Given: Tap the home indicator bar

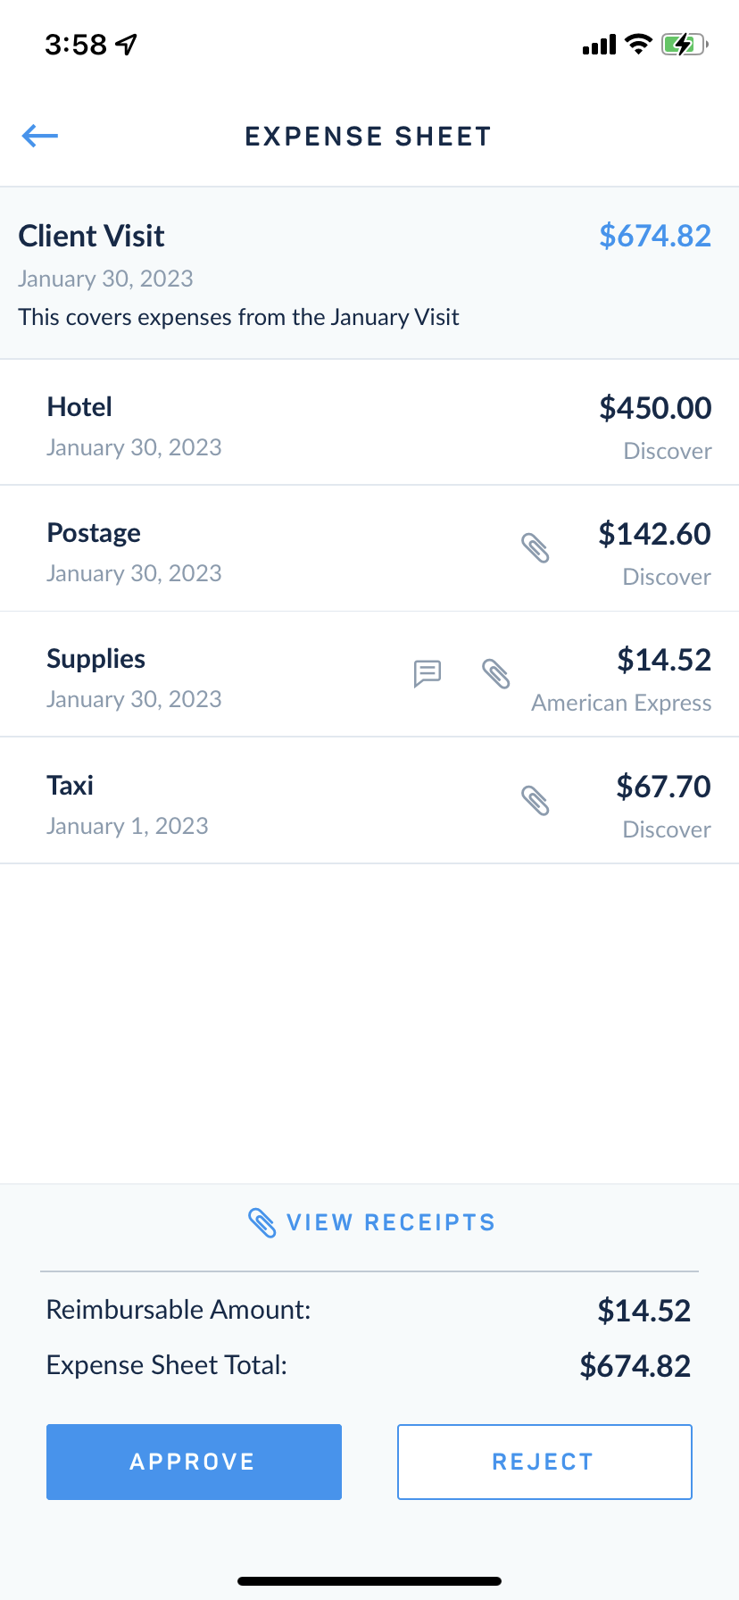Looking at the screenshot, I should pos(369,1581).
